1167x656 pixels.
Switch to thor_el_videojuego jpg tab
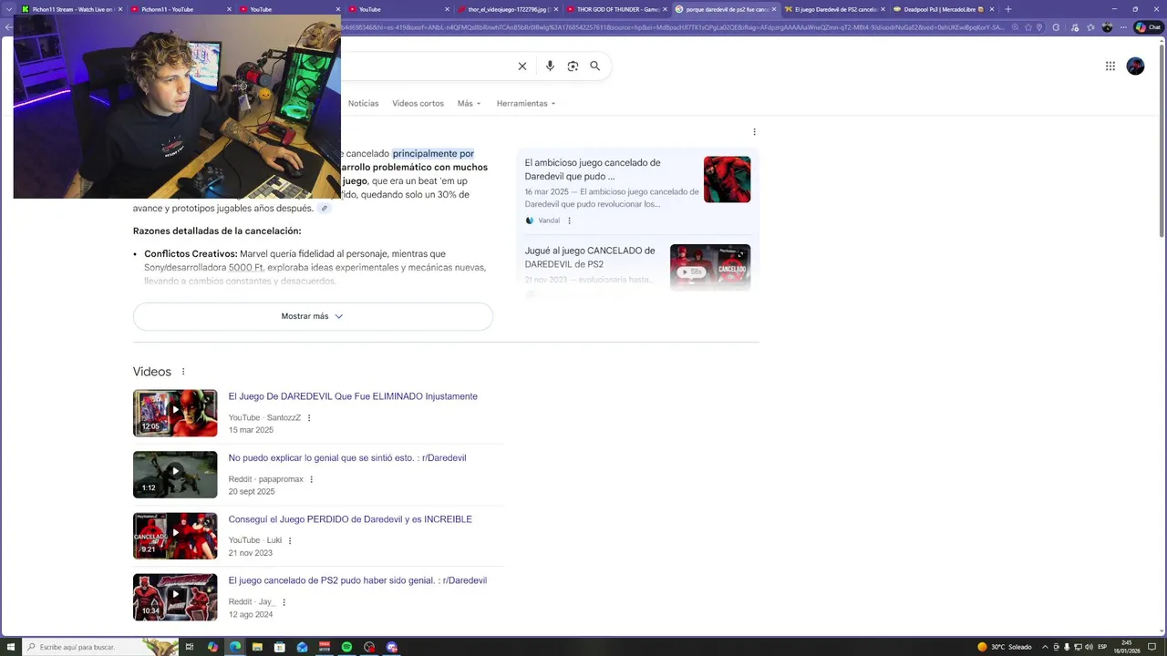coord(507,9)
